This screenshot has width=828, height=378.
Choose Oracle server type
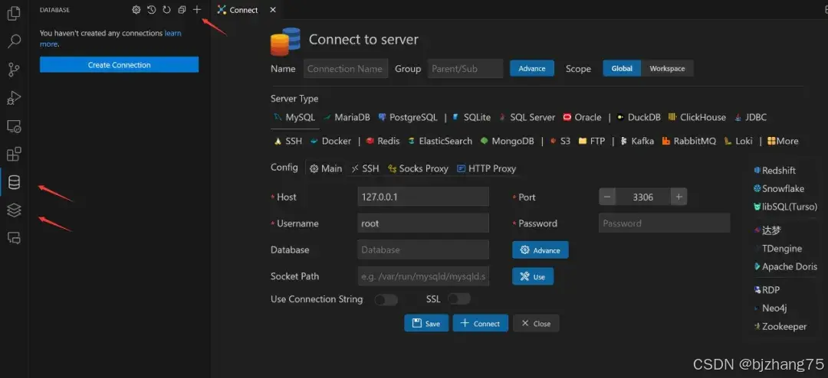(x=583, y=118)
